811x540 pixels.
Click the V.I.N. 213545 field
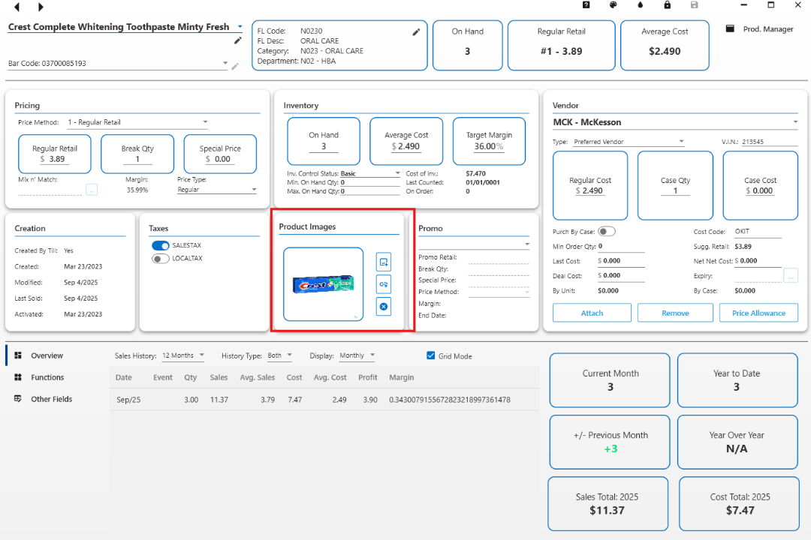[770, 142]
